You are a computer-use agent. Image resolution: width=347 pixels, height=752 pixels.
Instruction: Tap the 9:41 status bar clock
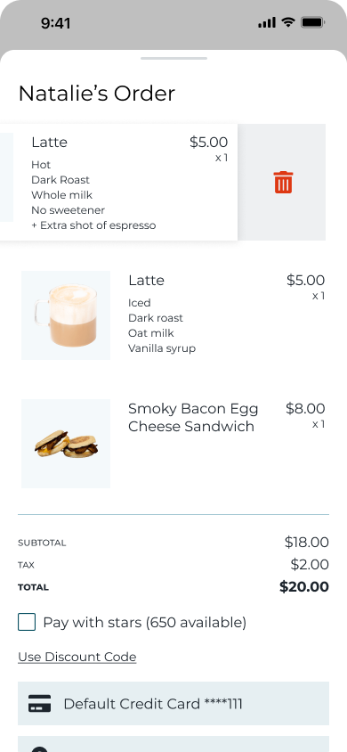[55, 23]
